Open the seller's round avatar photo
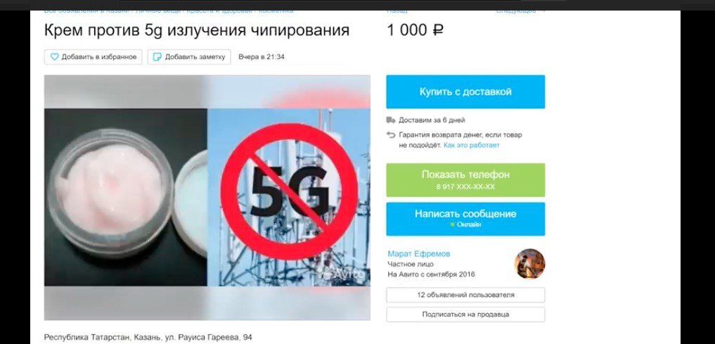The height and width of the screenshot is (344, 715). click(530, 264)
